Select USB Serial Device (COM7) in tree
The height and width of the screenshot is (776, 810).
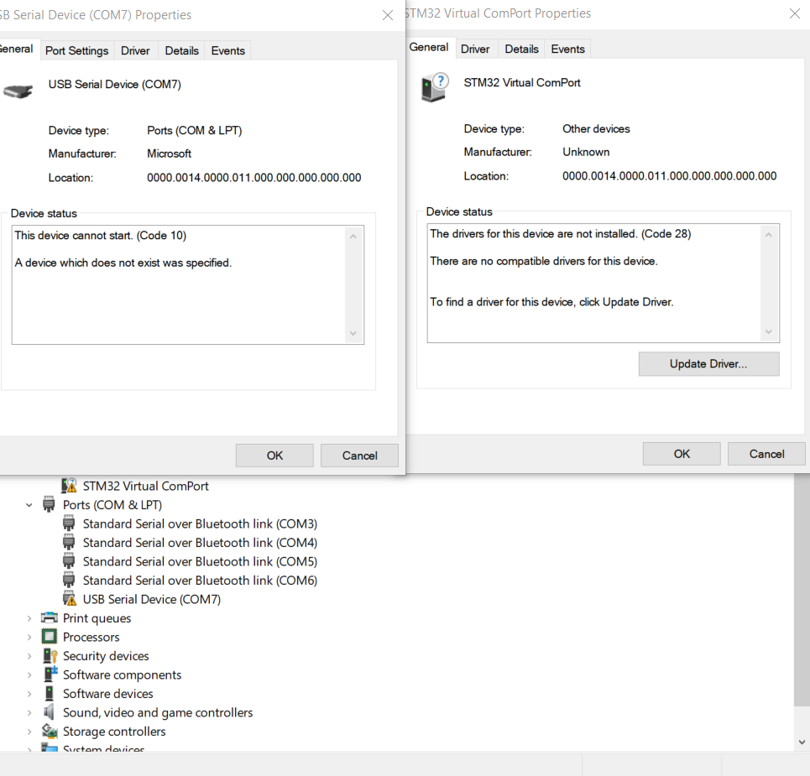tap(152, 599)
